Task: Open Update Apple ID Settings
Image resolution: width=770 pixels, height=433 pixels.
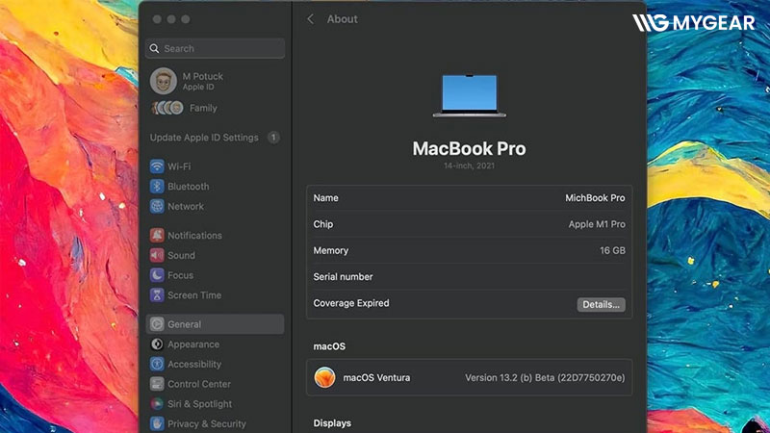Action: 204,138
